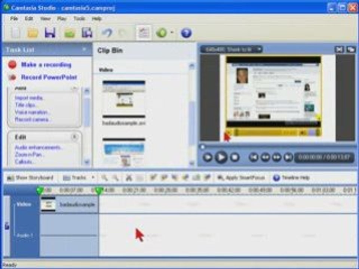Stop preview playback

(x=234, y=157)
